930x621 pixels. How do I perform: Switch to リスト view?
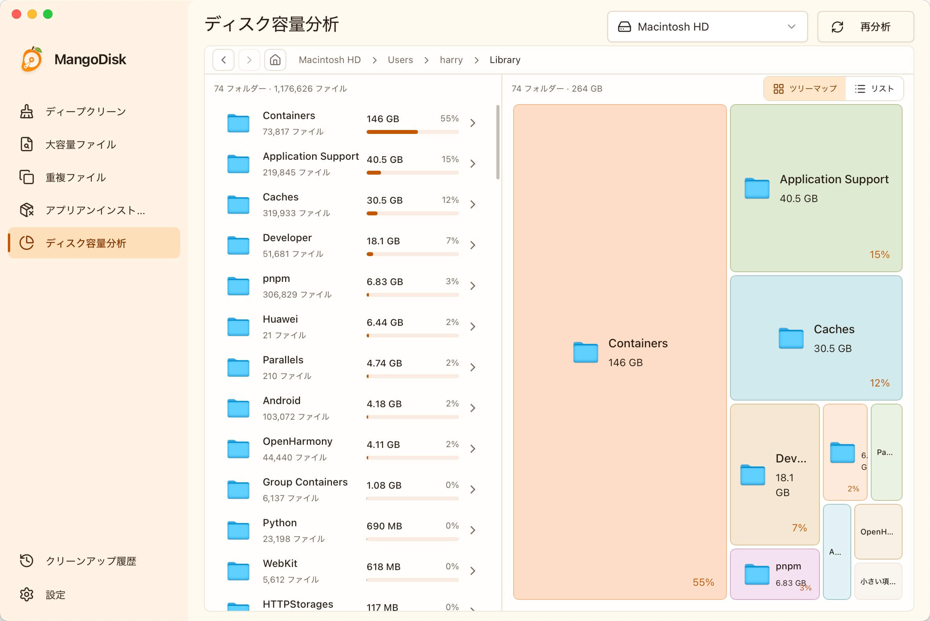click(874, 89)
